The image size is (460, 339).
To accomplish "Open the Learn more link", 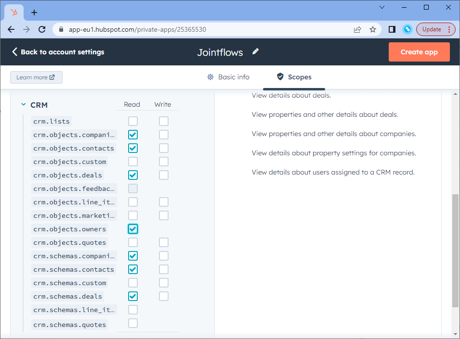I will (x=36, y=77).
